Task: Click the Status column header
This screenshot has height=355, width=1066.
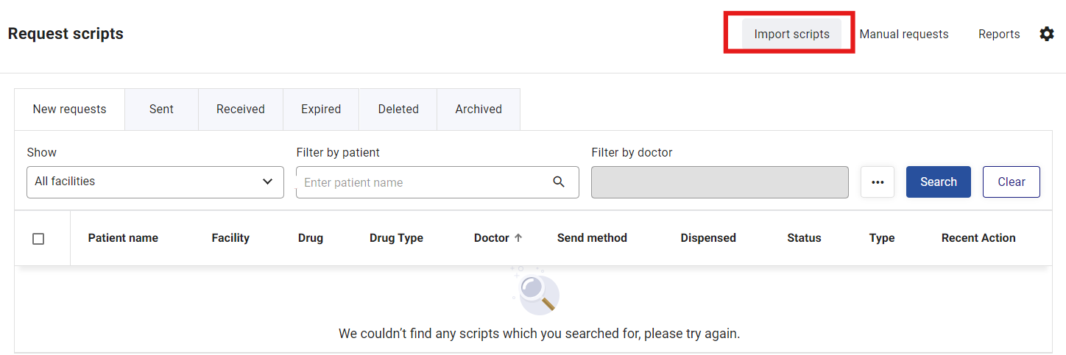Action: coord(804,238)
